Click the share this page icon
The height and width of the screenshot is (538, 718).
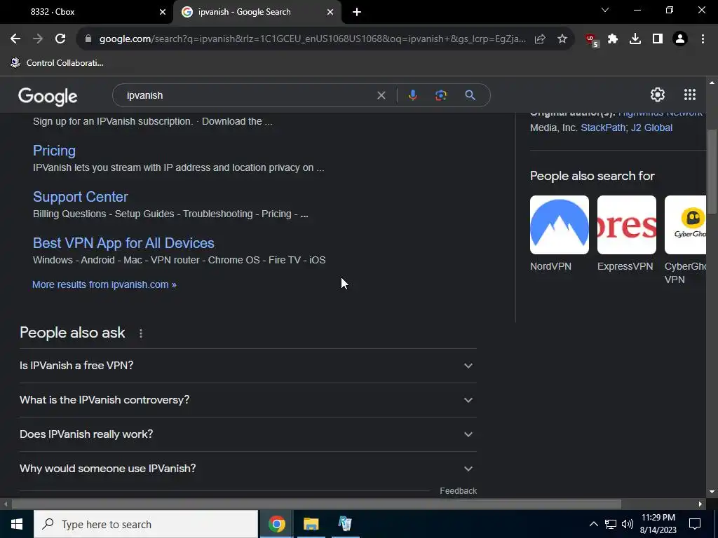pos(540,39)
